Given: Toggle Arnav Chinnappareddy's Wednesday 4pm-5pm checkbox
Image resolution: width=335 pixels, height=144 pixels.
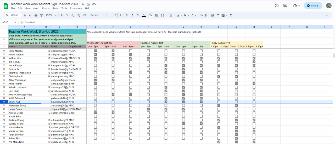Looking at the screenshot, I should click(x=131, y=95).
